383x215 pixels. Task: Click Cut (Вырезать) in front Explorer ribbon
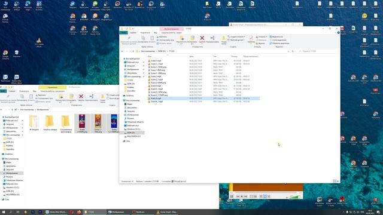[x=162, y=37]
